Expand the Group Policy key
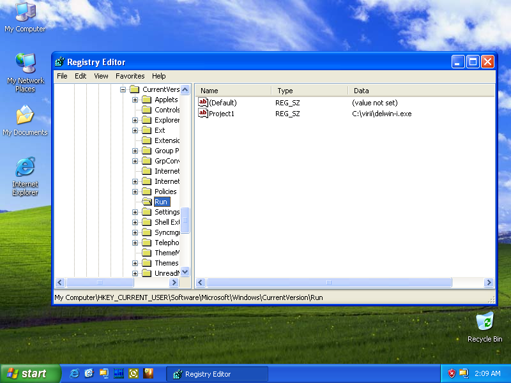511x383 pixels. [135, 151]
